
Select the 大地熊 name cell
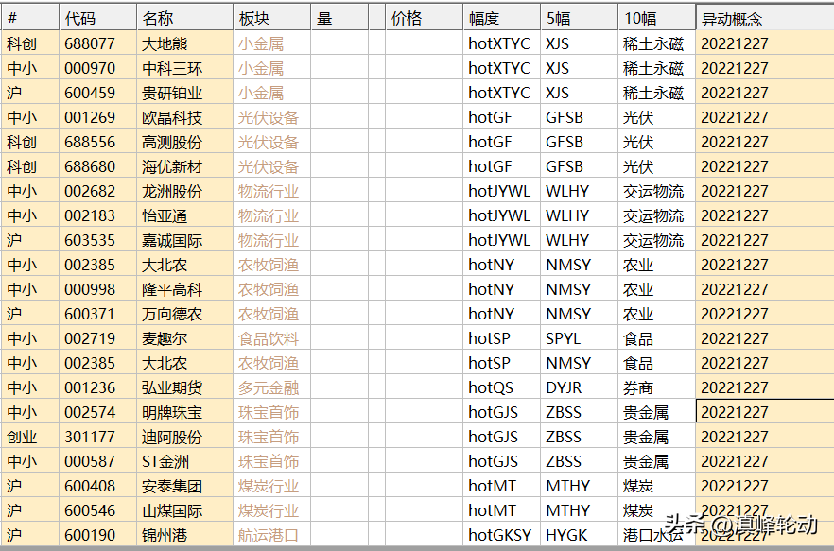(184, 43)
